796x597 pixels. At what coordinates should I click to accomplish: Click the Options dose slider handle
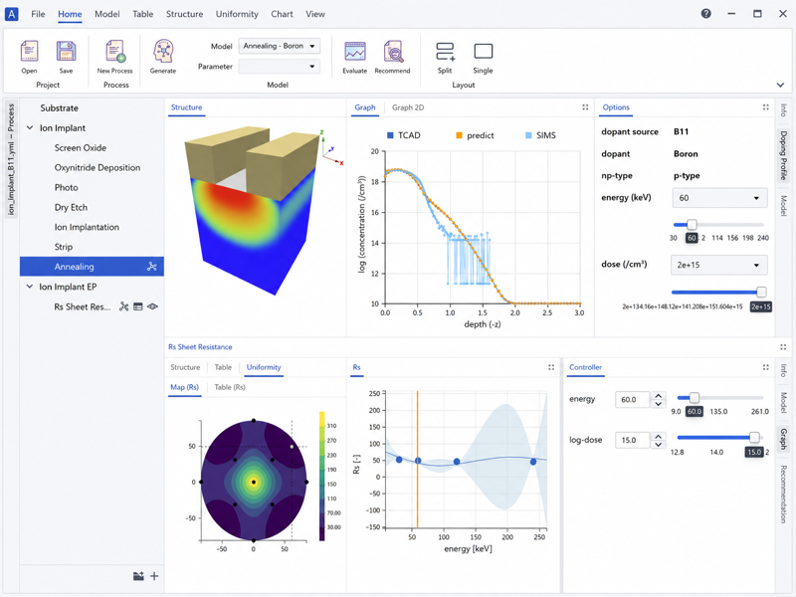[761, 292]
